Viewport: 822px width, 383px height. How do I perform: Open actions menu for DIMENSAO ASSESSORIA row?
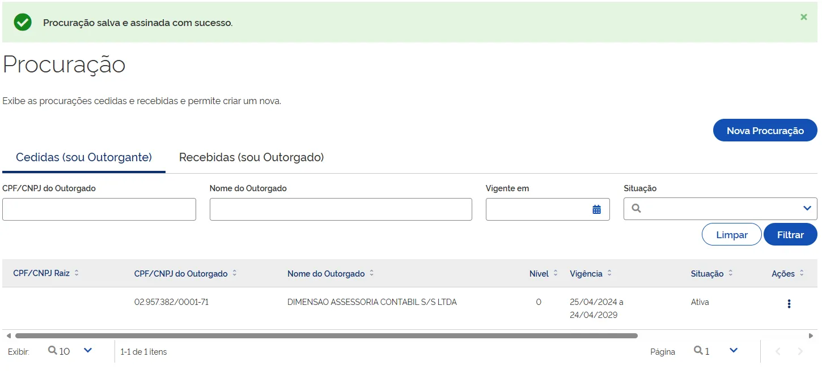[x=789, y=304]
